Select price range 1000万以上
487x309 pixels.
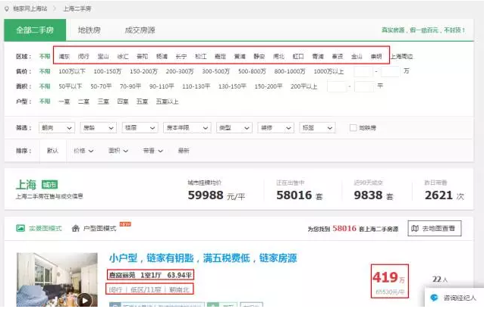tap(328, 71)
